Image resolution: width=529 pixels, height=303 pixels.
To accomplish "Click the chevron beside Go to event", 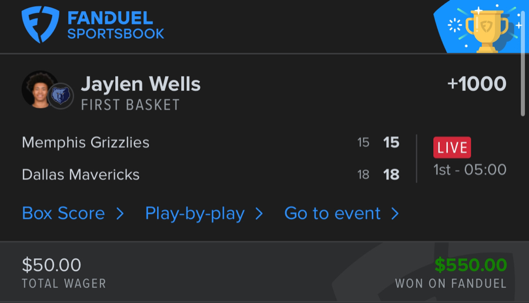I will click(x=395, y=213).
